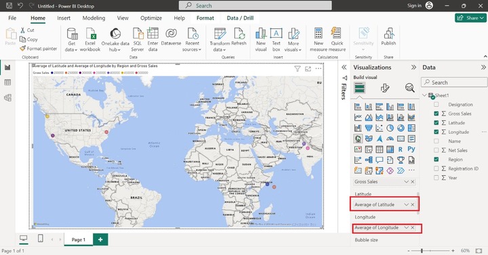Collapse the Visualizations pane
This screenshot has height=255, width=488.
coord(413,68)
